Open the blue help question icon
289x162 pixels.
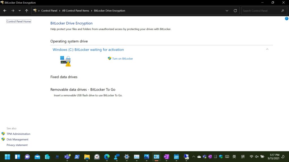[x=286, y=19]
